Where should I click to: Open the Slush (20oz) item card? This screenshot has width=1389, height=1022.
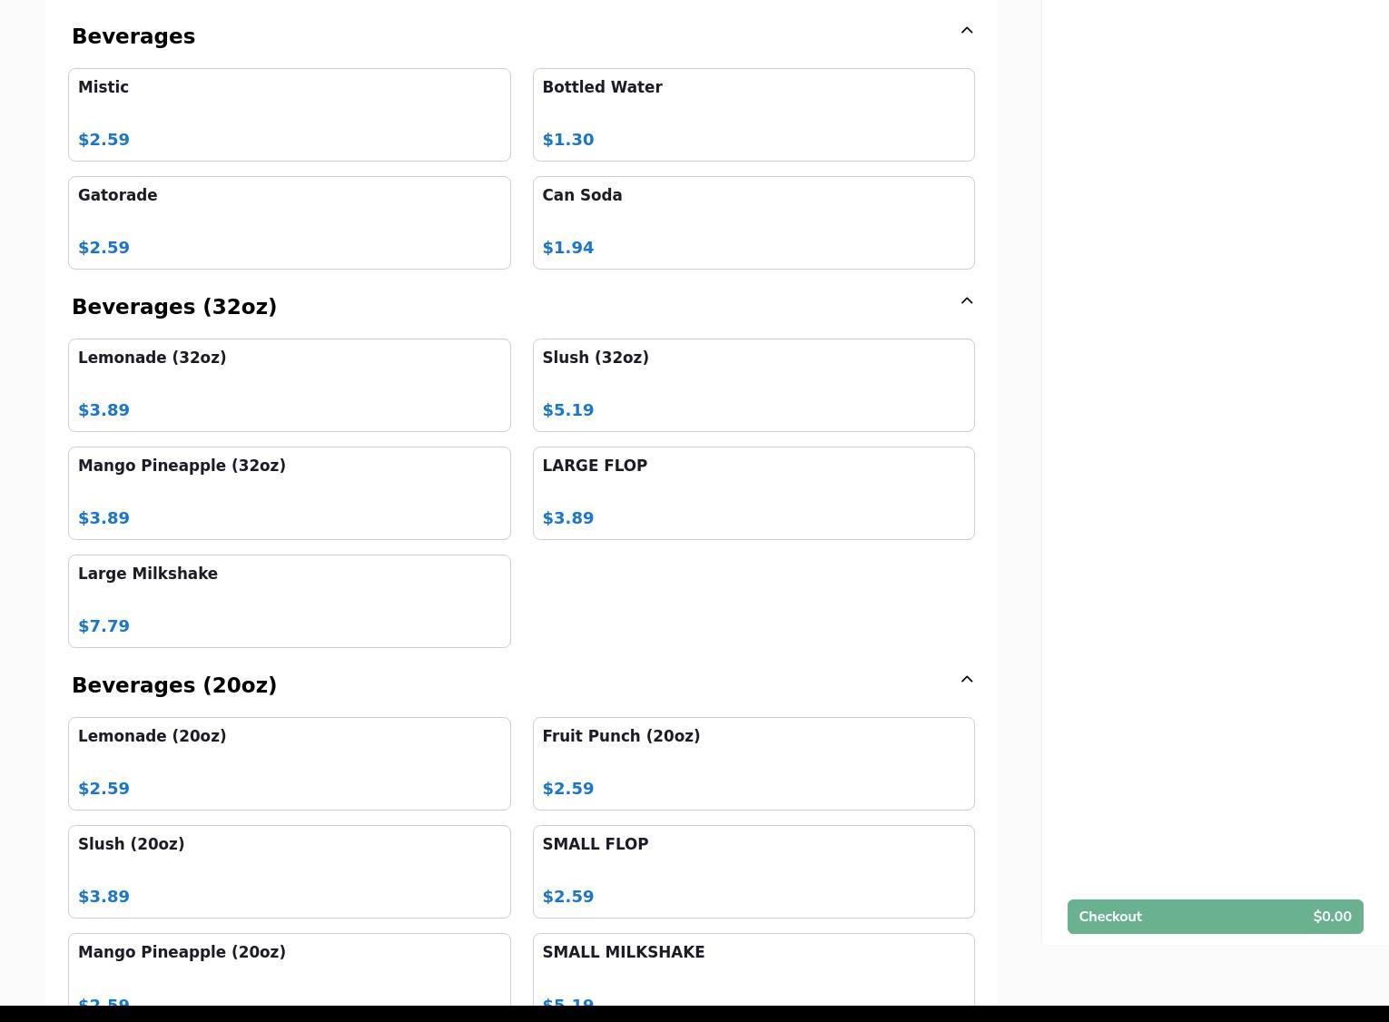pyautogui.click(x=290, y=871)
